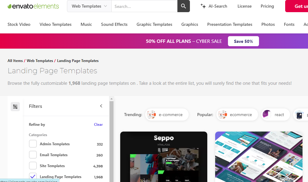Screen dimensions: 308x182
Task: Click the Landing Page Templates count 1,968
Action: coord(98,177)
